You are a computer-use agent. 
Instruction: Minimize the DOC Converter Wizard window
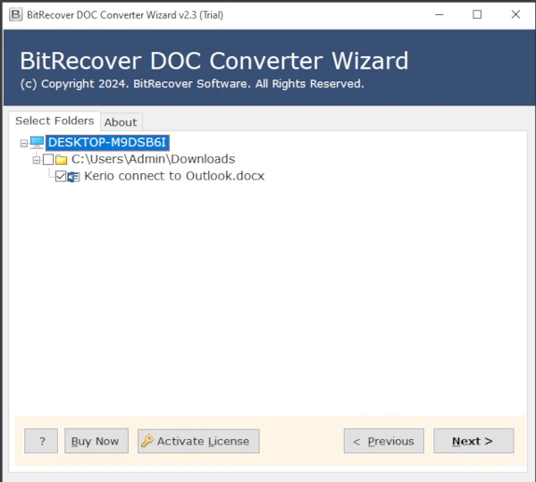440,14
